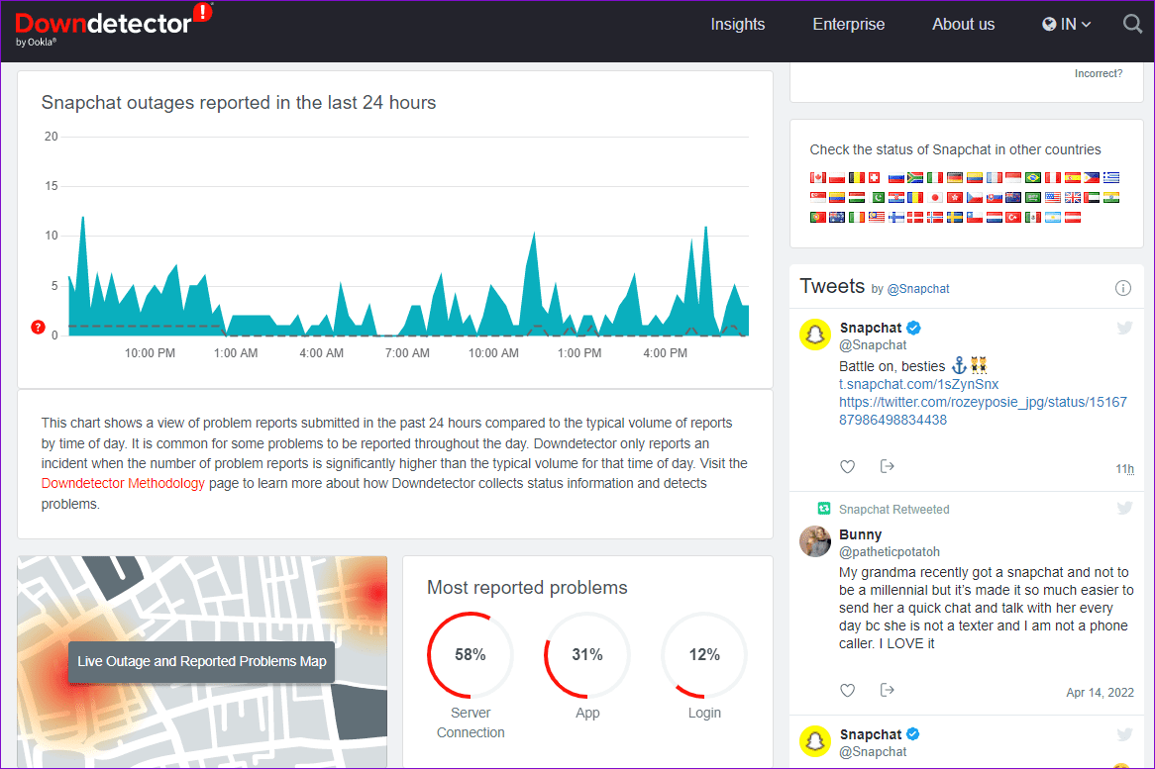Viewport: 1155px width, 769px height.
Task: Check Snapchat status via the Canada flag
Action: point(816,177)
